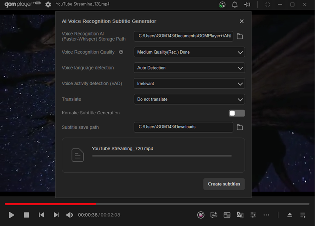Pin the player window on top
This screenshot has width=315, height=226.
(x=247, y=5)
